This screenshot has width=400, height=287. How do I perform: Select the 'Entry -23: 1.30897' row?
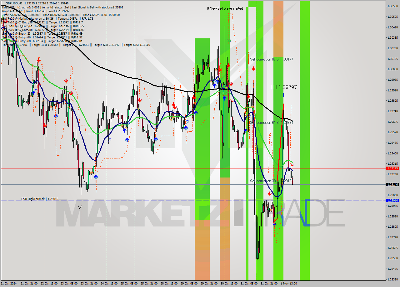[42, 33]
